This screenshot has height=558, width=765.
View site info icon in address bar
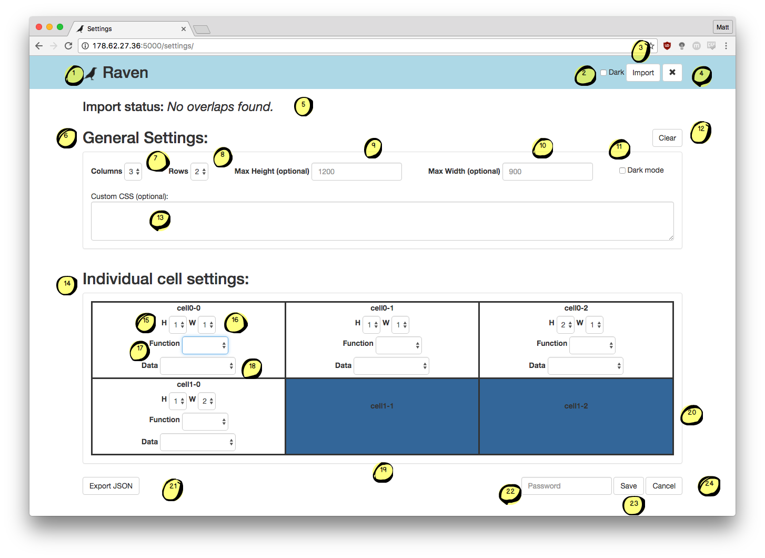pyautogui.click(x=85, y=46)
